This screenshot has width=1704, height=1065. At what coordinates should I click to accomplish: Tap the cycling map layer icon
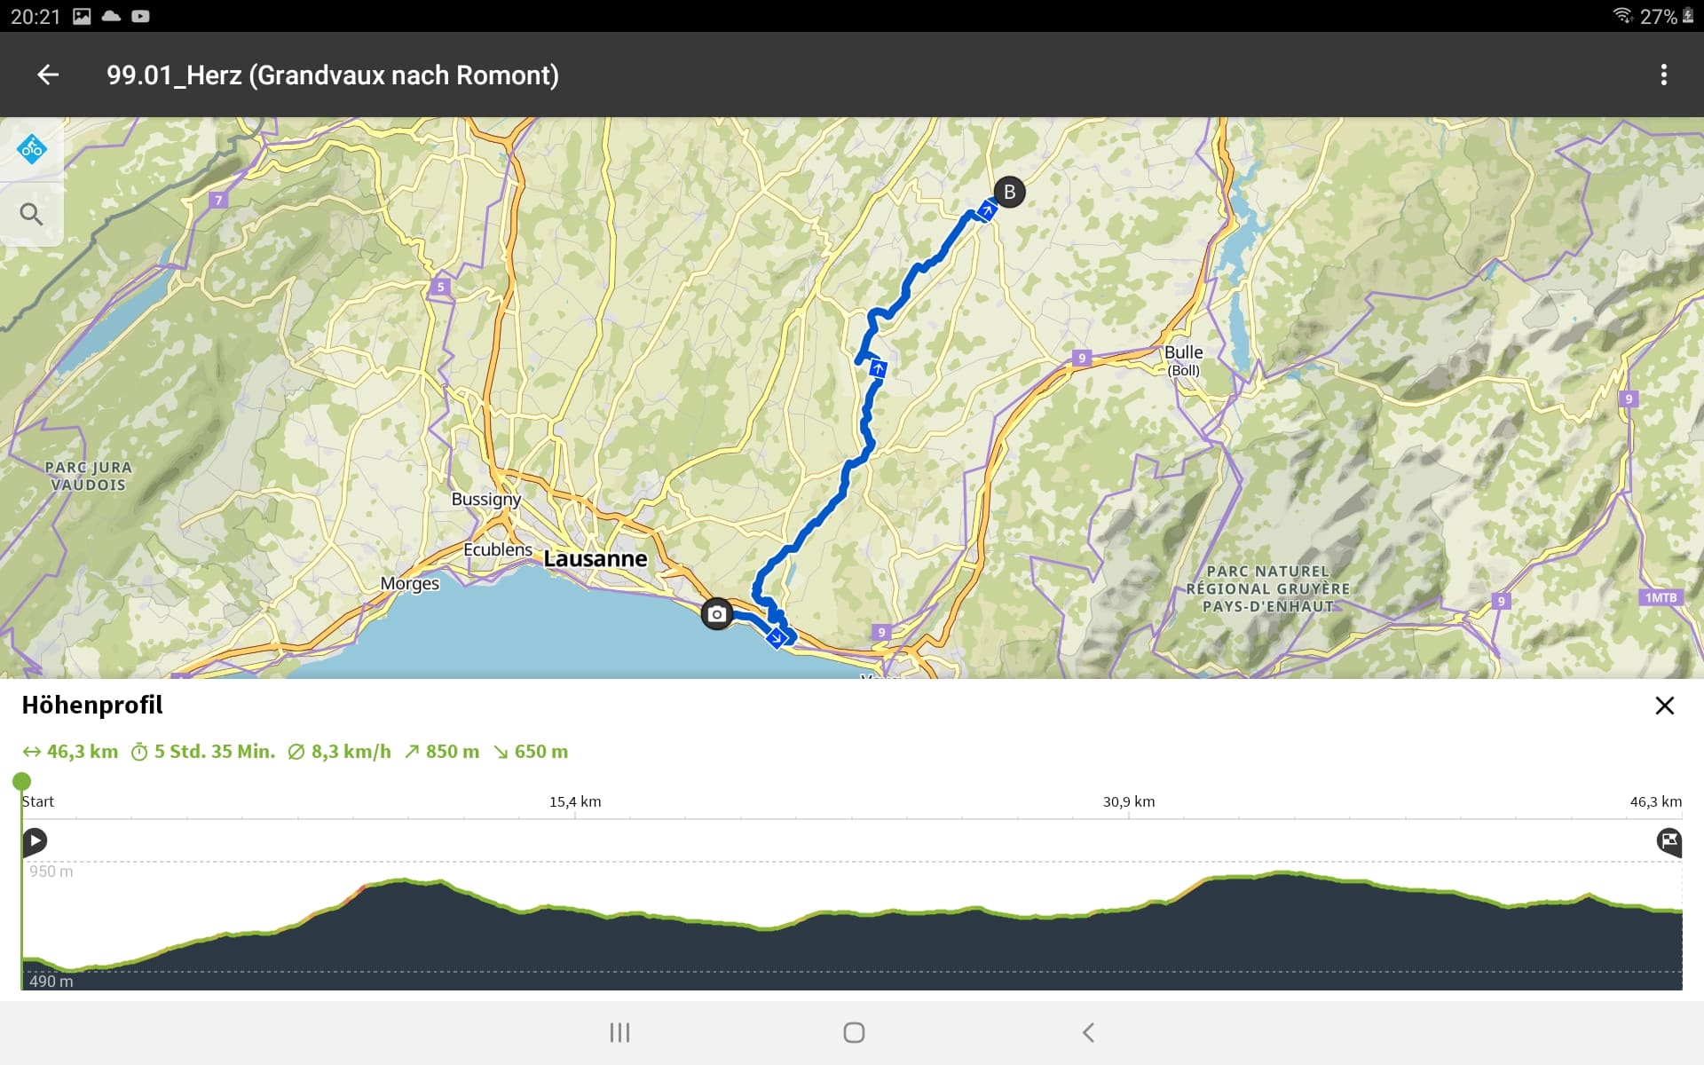coord(32,149)
